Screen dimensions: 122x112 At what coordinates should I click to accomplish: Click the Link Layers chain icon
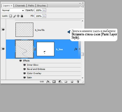(x=42, y=82)
